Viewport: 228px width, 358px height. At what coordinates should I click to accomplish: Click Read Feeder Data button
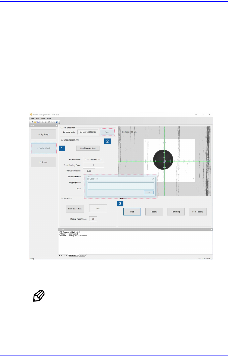(x=88, y=148)
